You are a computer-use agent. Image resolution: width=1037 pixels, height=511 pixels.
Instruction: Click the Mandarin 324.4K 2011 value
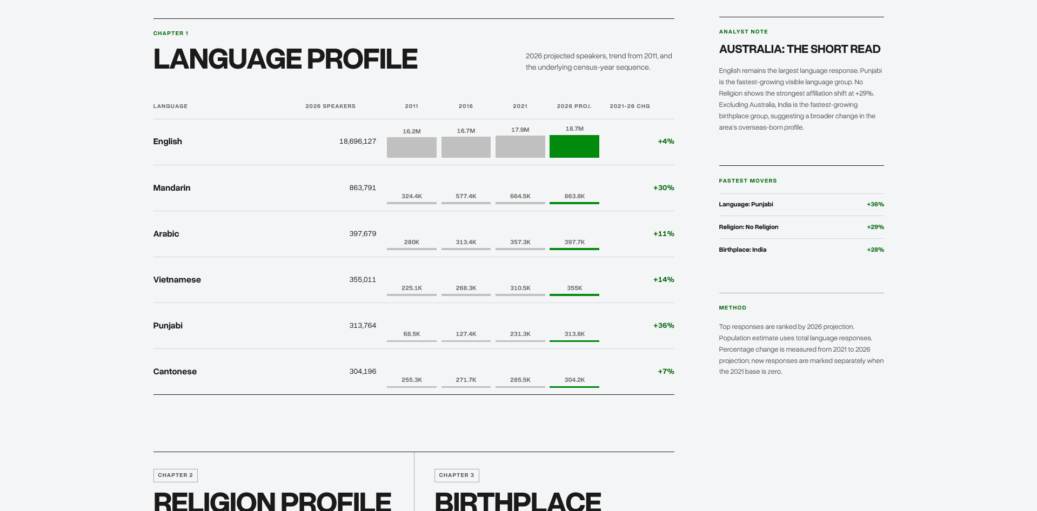(412, 197)
